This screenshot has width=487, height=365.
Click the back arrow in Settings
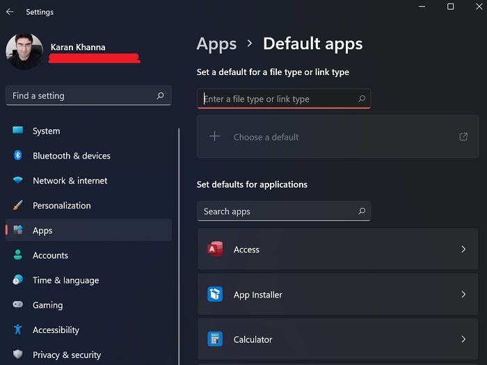pos(10,12)
